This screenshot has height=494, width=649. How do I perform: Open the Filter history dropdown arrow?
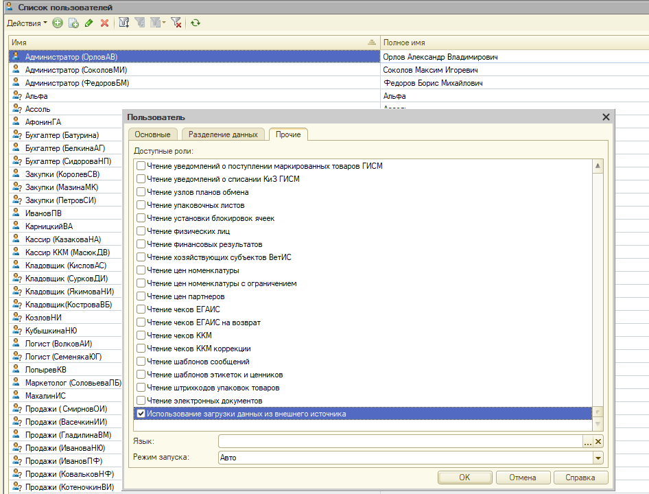click(164, 23)
